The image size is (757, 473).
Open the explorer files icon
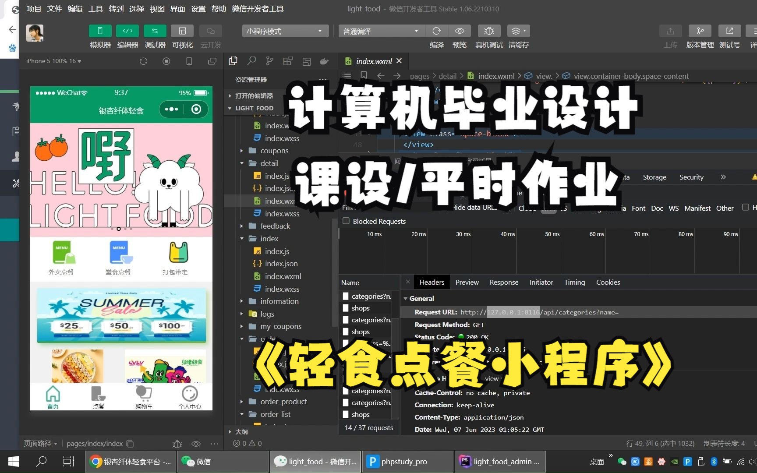(233, 61)
